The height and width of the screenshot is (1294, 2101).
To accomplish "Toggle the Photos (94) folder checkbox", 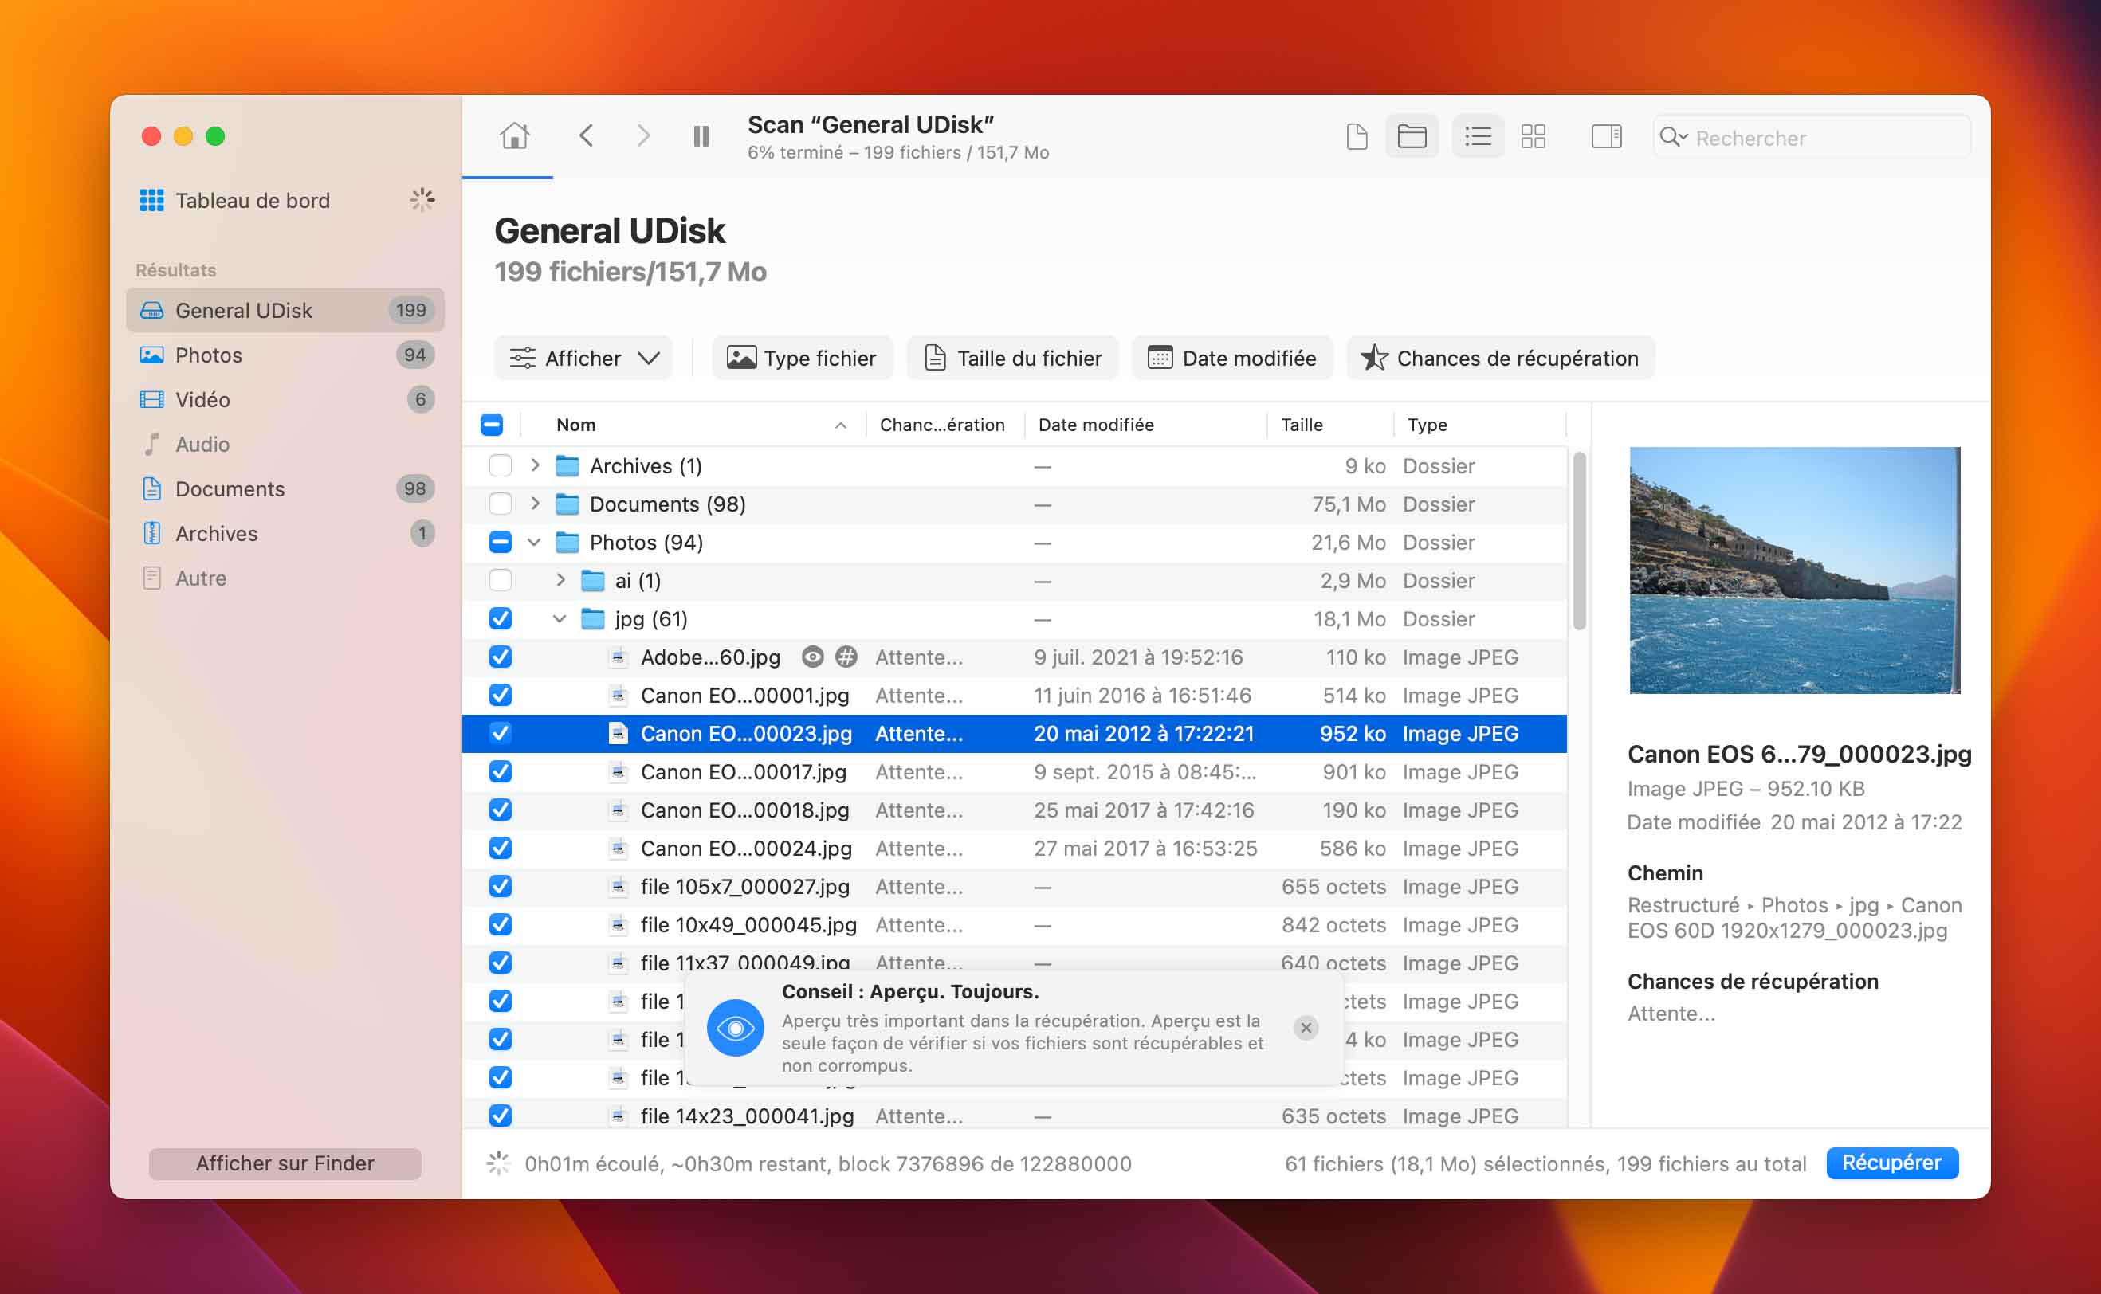I will [x=500, y=543].
